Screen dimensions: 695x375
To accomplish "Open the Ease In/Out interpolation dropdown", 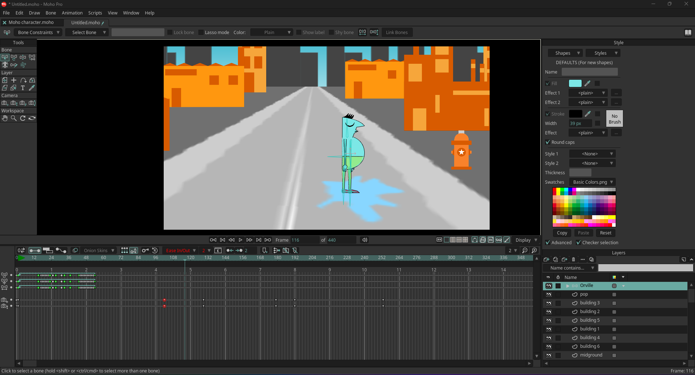I will pyautogui.click(x=180, y=250).
